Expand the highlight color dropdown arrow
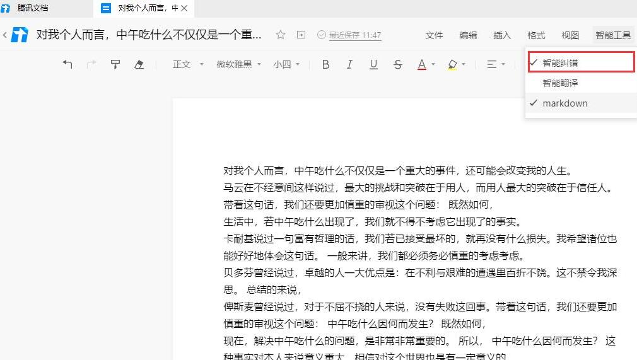The height and width of the screenshot is (360, 637). point(464,64)
